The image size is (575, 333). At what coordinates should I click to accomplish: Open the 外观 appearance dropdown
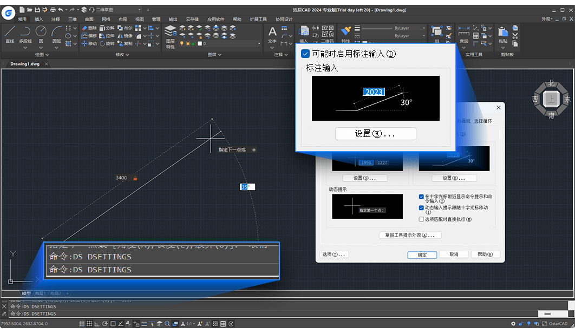coord(547,19)
